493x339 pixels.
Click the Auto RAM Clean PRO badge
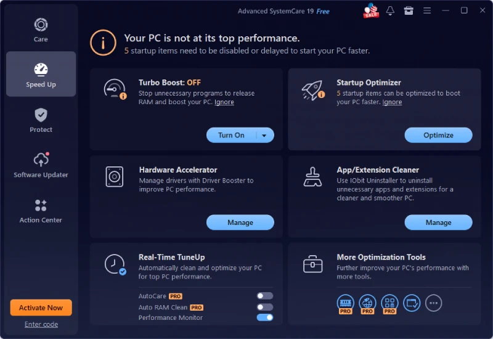pos(197,308)
